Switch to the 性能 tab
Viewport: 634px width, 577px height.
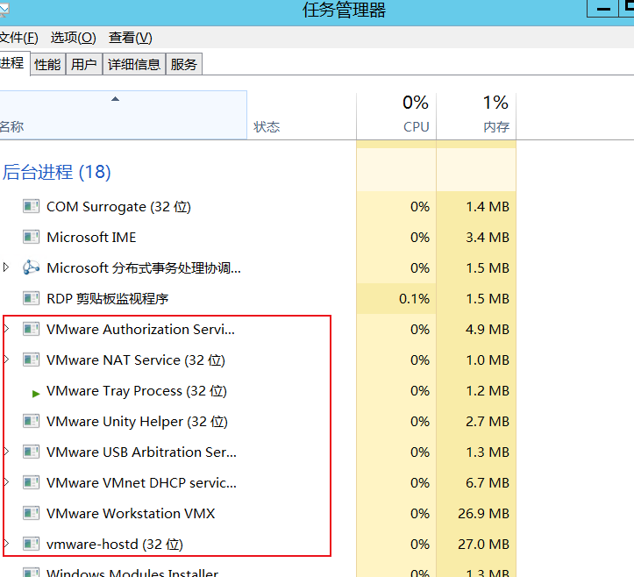pyautogui.click(x=47, y=64)
